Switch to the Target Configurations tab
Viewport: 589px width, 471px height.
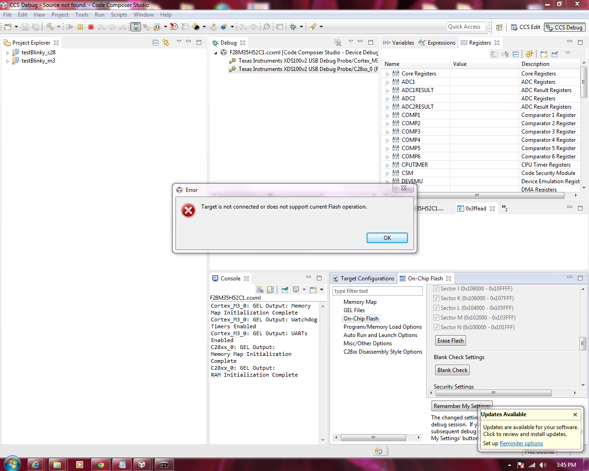(x=363, y=279)
